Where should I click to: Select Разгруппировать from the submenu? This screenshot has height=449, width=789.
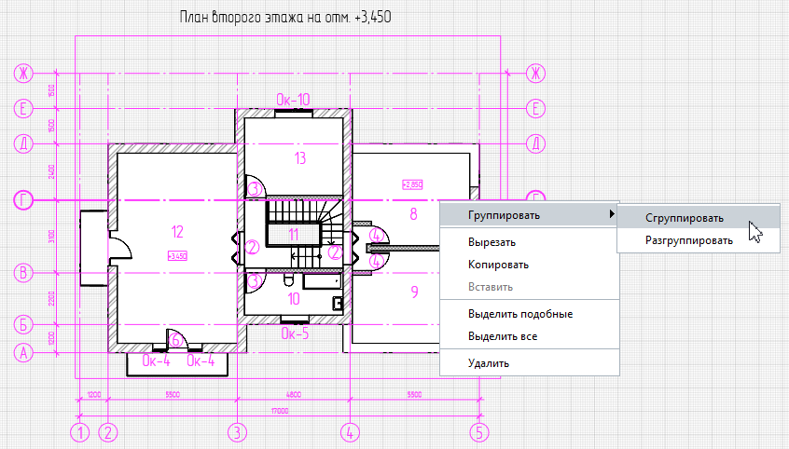(x=688, y=240)
